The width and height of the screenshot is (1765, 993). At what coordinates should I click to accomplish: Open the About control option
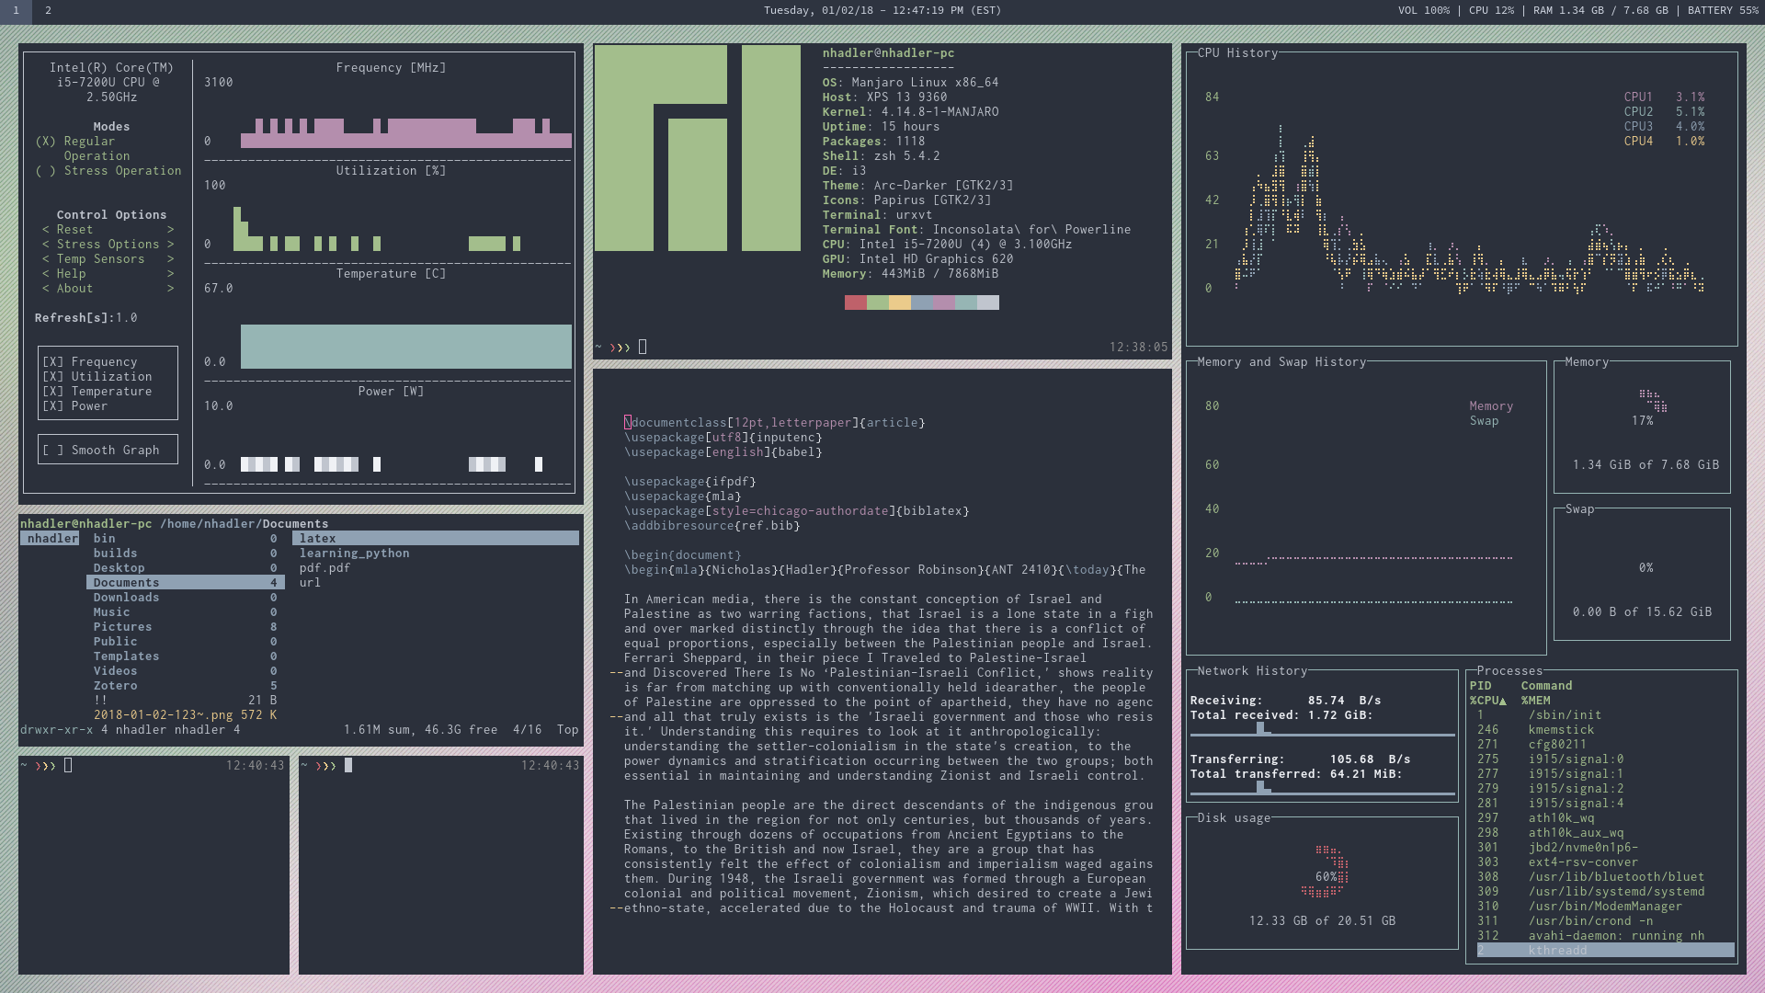74,289
